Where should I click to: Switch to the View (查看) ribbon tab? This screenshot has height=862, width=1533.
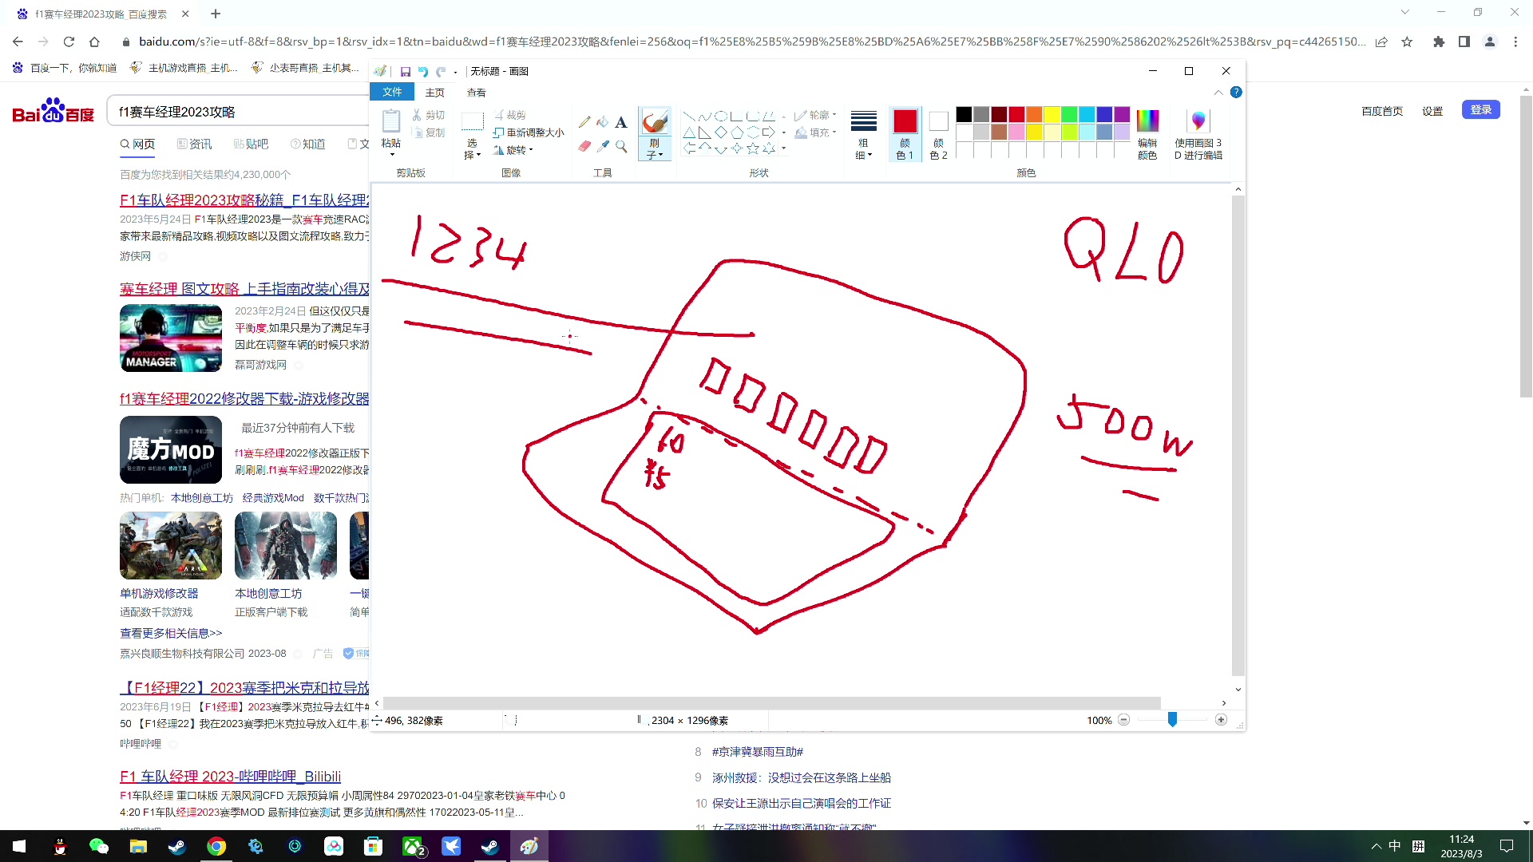point(477,93)
